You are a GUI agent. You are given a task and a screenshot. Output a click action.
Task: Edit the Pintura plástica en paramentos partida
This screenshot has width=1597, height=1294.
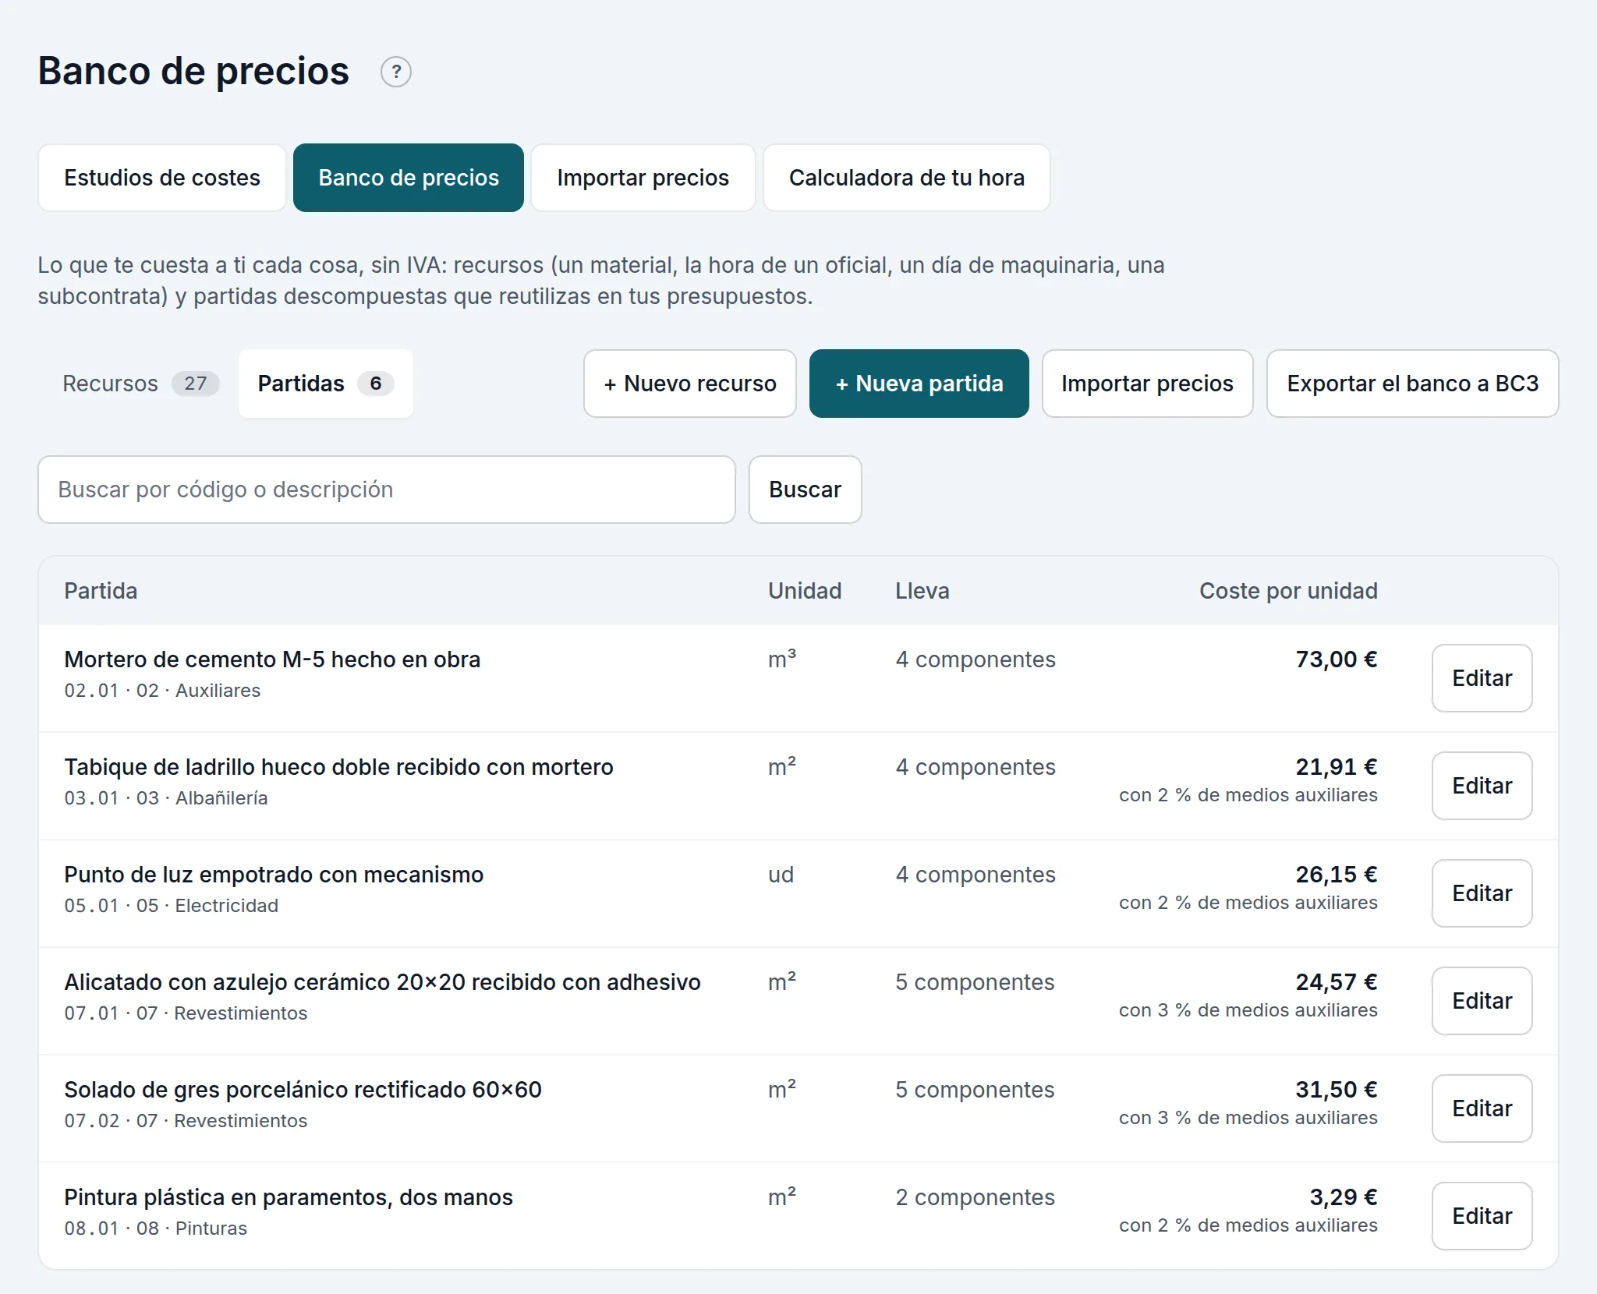click(1482, 1216)
